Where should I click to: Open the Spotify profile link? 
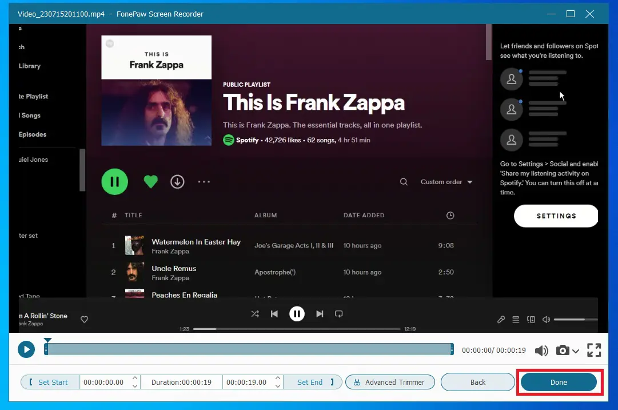coord(247,140)
